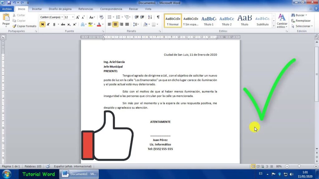Click the Cortar scissors icon

click(x=14, y=15)
